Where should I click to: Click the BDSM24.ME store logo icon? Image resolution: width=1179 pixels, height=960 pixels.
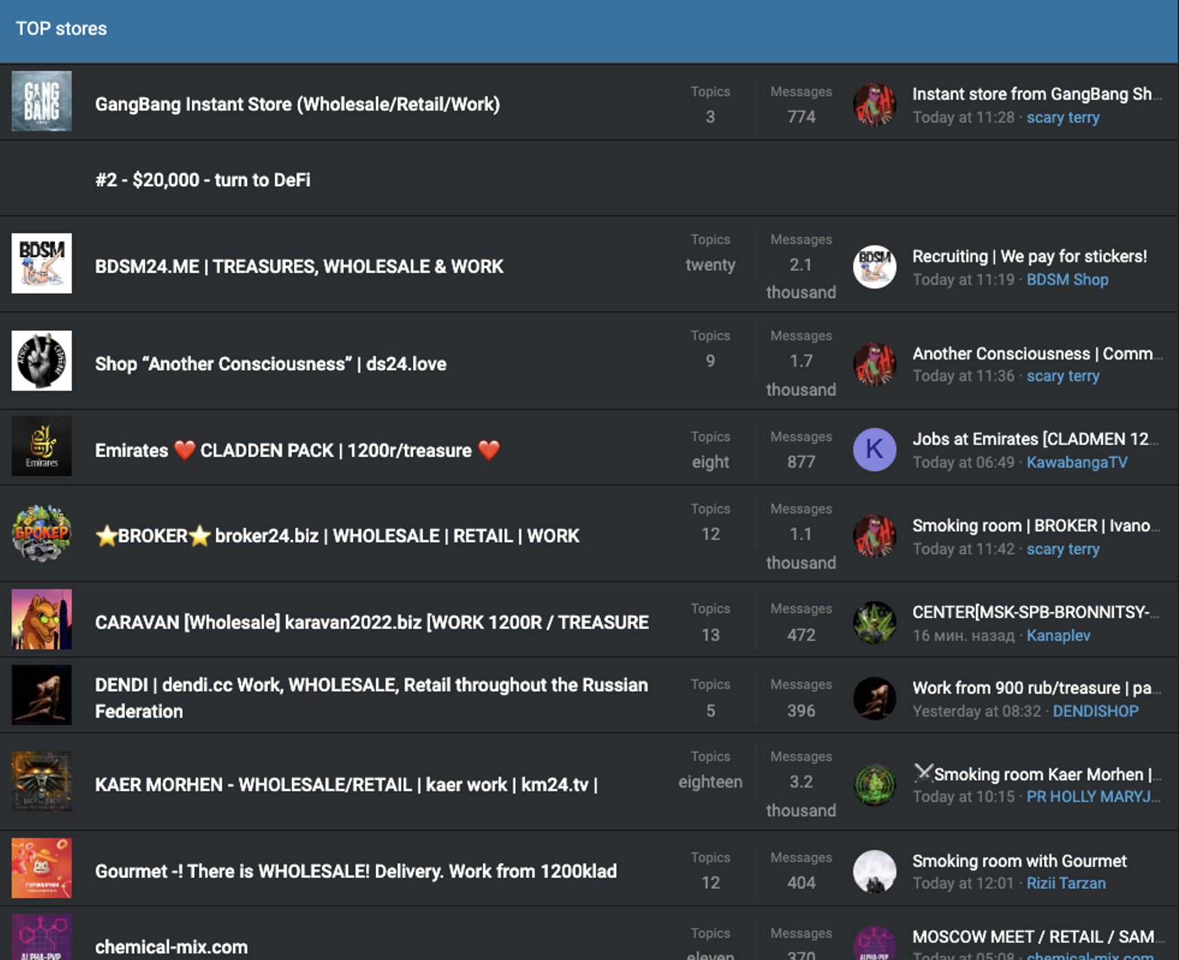pos(42,263)
